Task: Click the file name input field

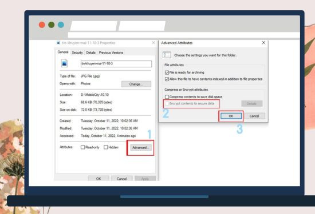Action: pos(116,64)
